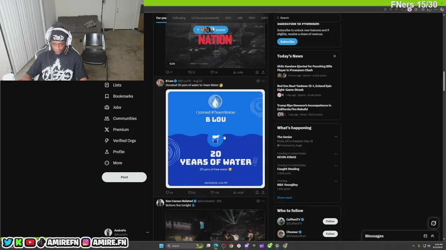Open Verified Orgs in the sidebar

coord(120,141)
